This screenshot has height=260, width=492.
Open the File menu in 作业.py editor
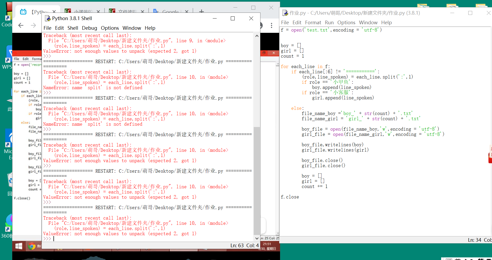(285, 22)
